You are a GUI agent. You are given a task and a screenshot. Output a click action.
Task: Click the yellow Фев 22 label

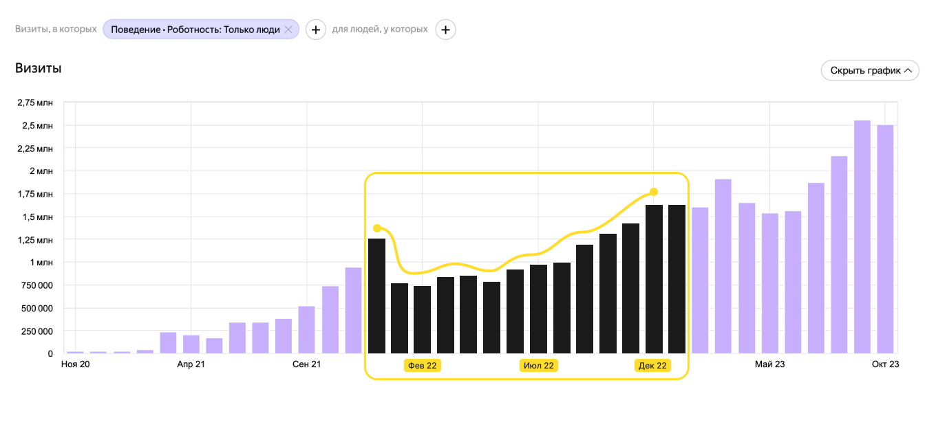[423, 365]
